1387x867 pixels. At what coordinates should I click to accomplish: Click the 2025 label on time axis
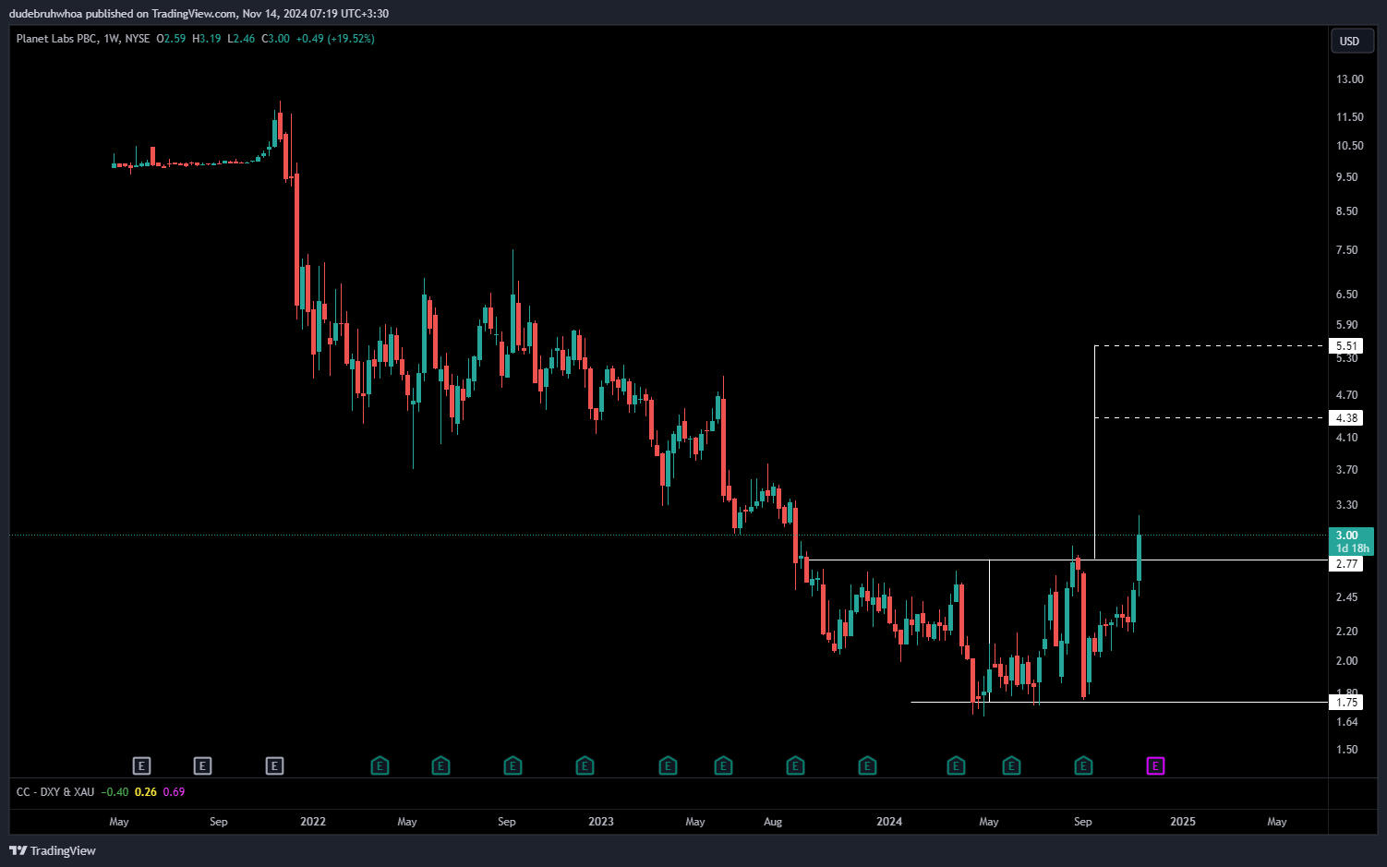pos(1183,822)
